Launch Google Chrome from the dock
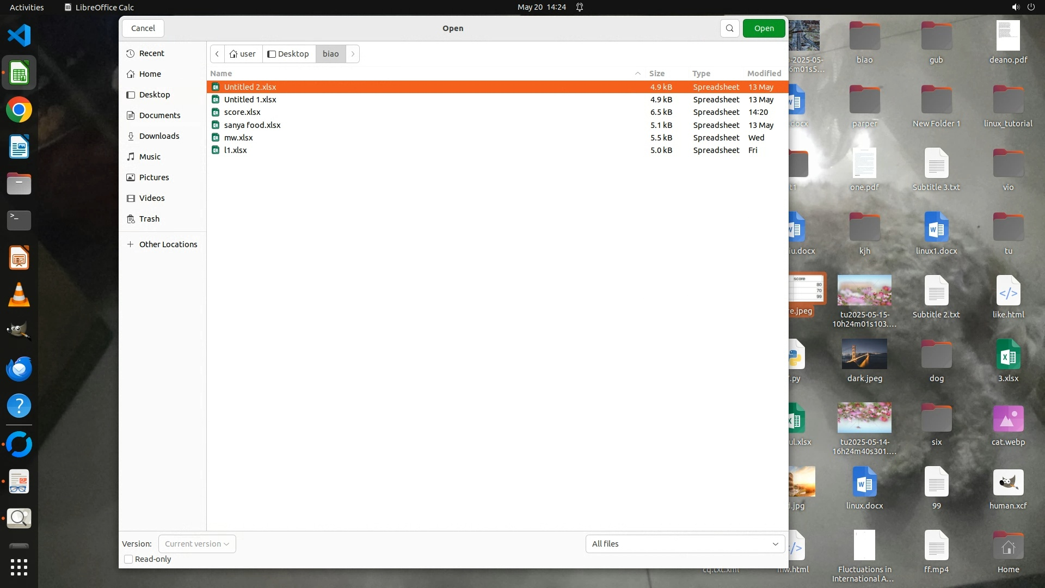 point(19,110)
